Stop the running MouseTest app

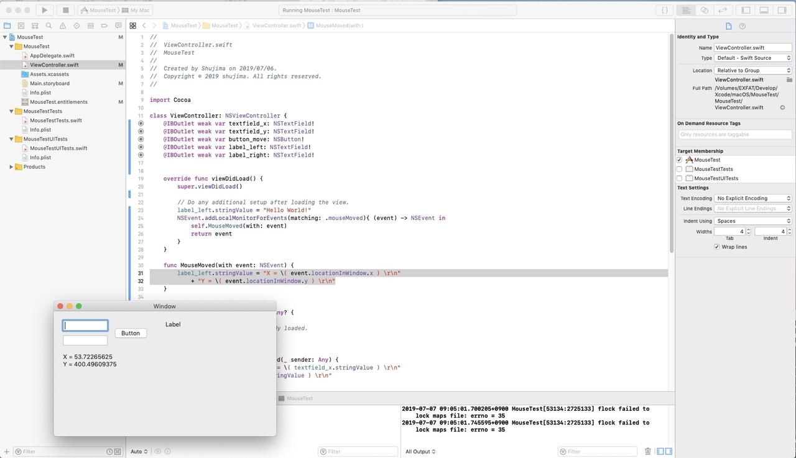[x=65, y=10]
